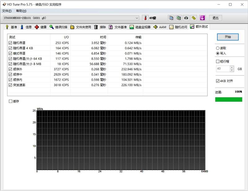The height and width of the screenshot is (191, 248).
Task: Click the 开始 start button
Action: [x=228, y=37]
